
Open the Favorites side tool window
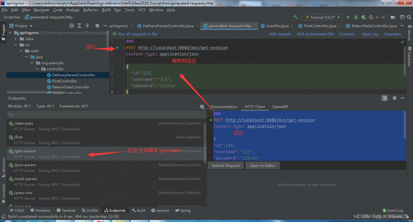coord(4,193)
